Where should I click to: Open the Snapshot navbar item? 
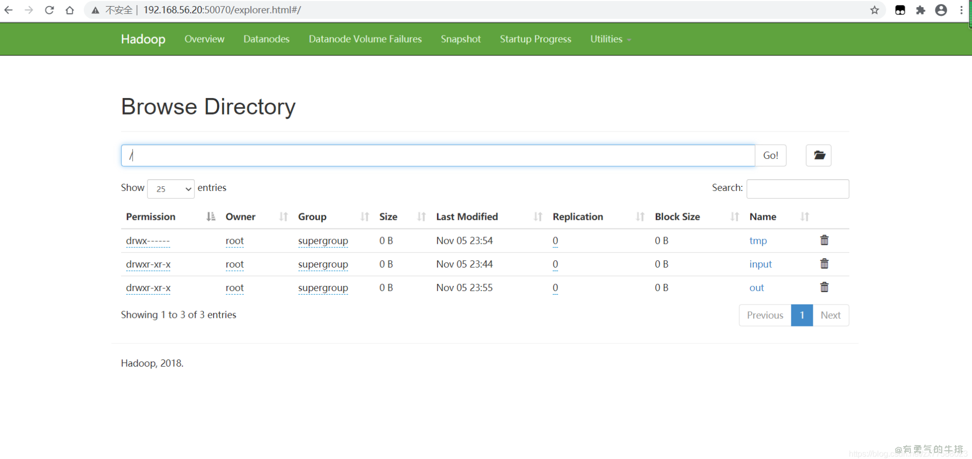coord(461,39)
